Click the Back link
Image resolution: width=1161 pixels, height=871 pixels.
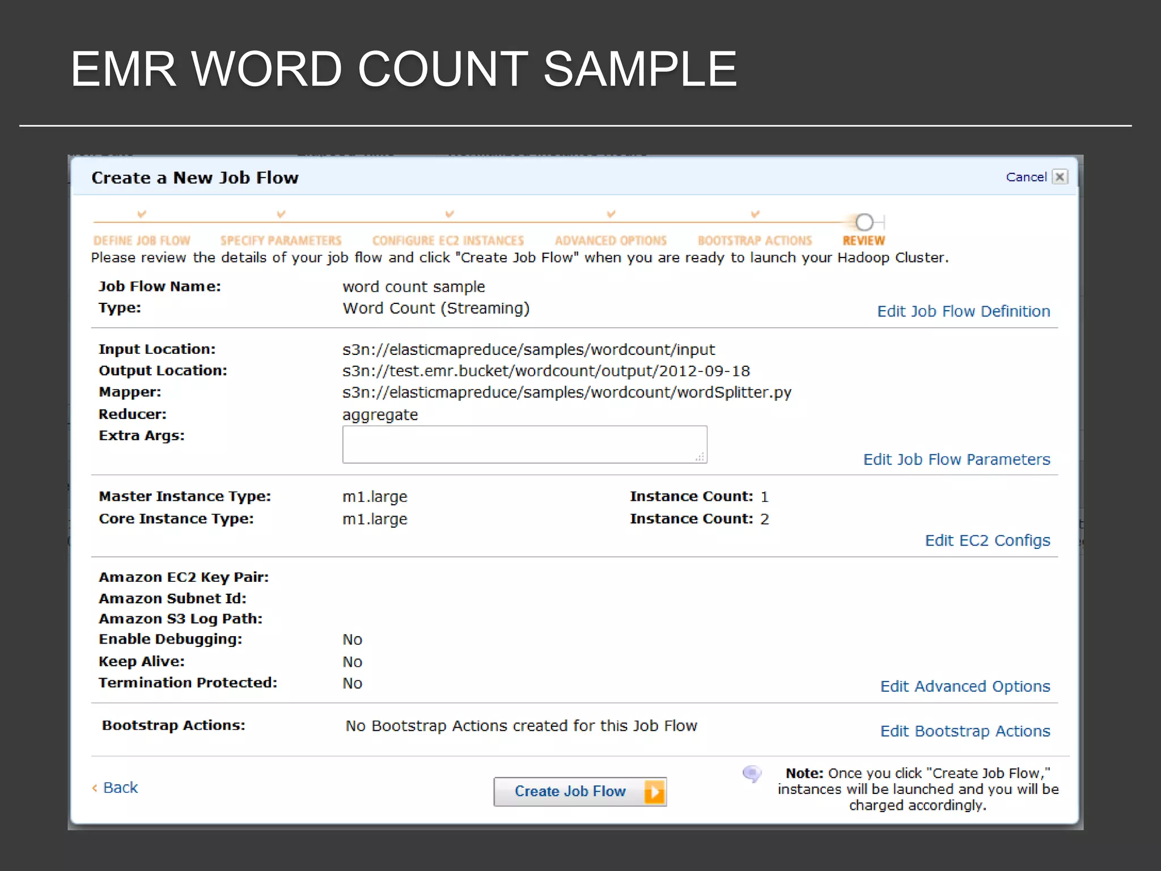coord(120,788)
